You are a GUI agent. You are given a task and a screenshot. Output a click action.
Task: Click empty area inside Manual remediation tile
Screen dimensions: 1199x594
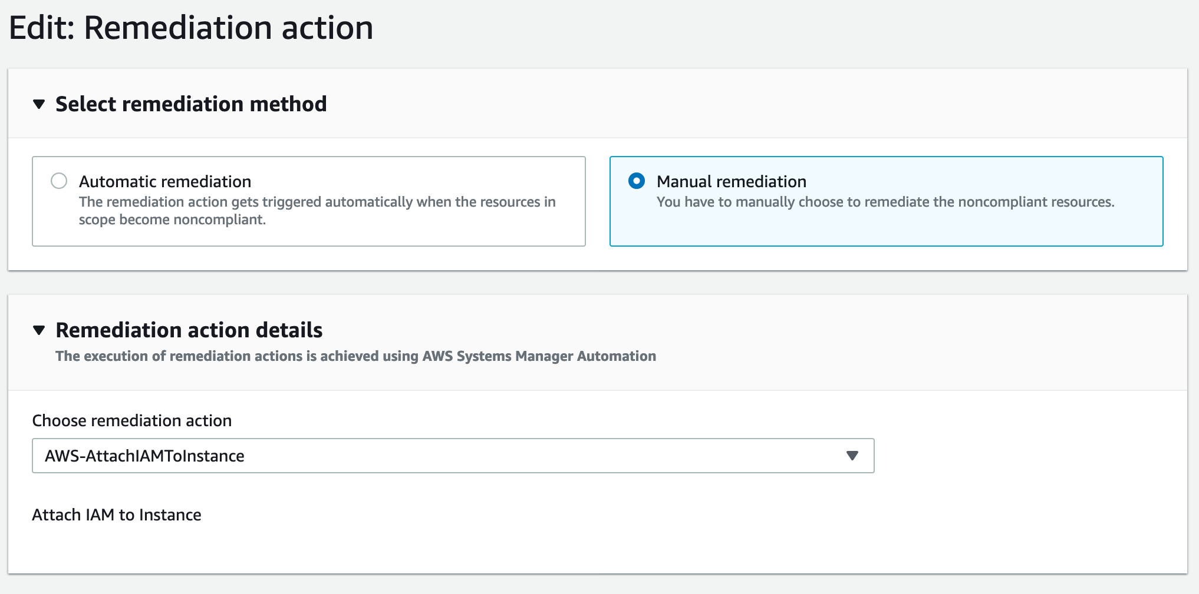point(884,228)
